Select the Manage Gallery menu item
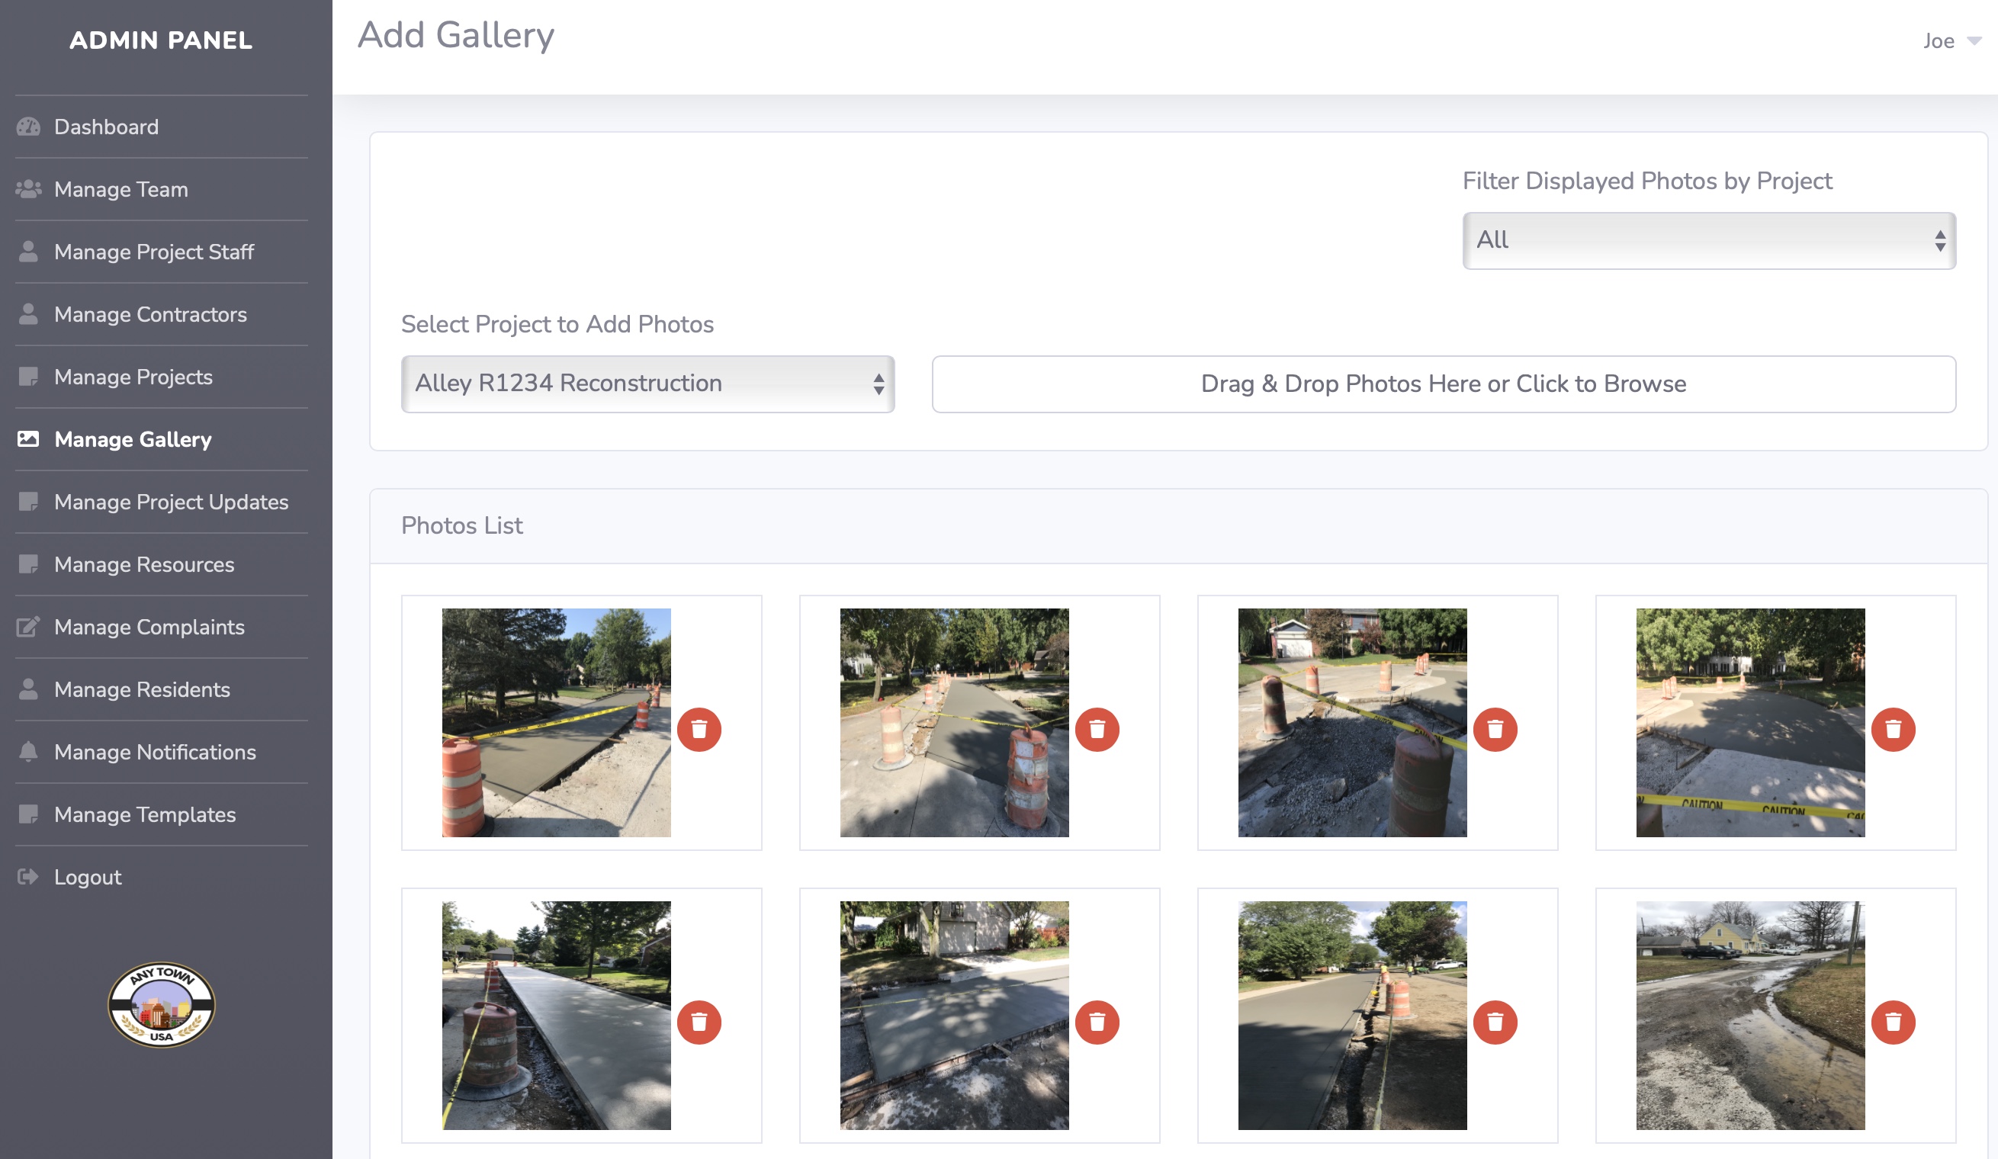Viewport: 1998px width, 1159px height. click(133, 439)
